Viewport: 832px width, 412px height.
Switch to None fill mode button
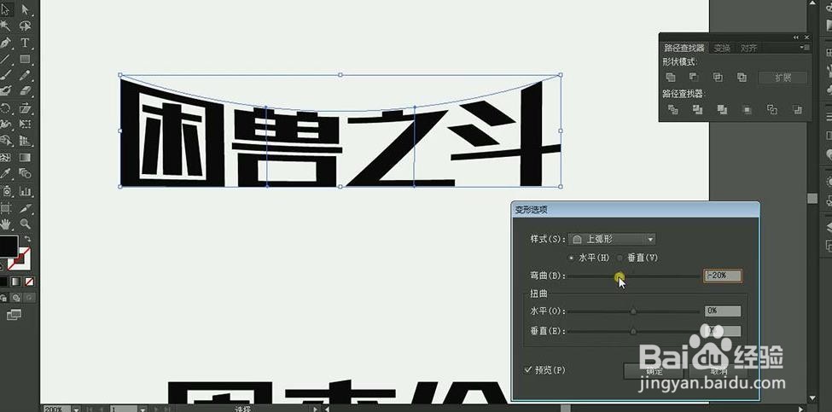point(30,281)
